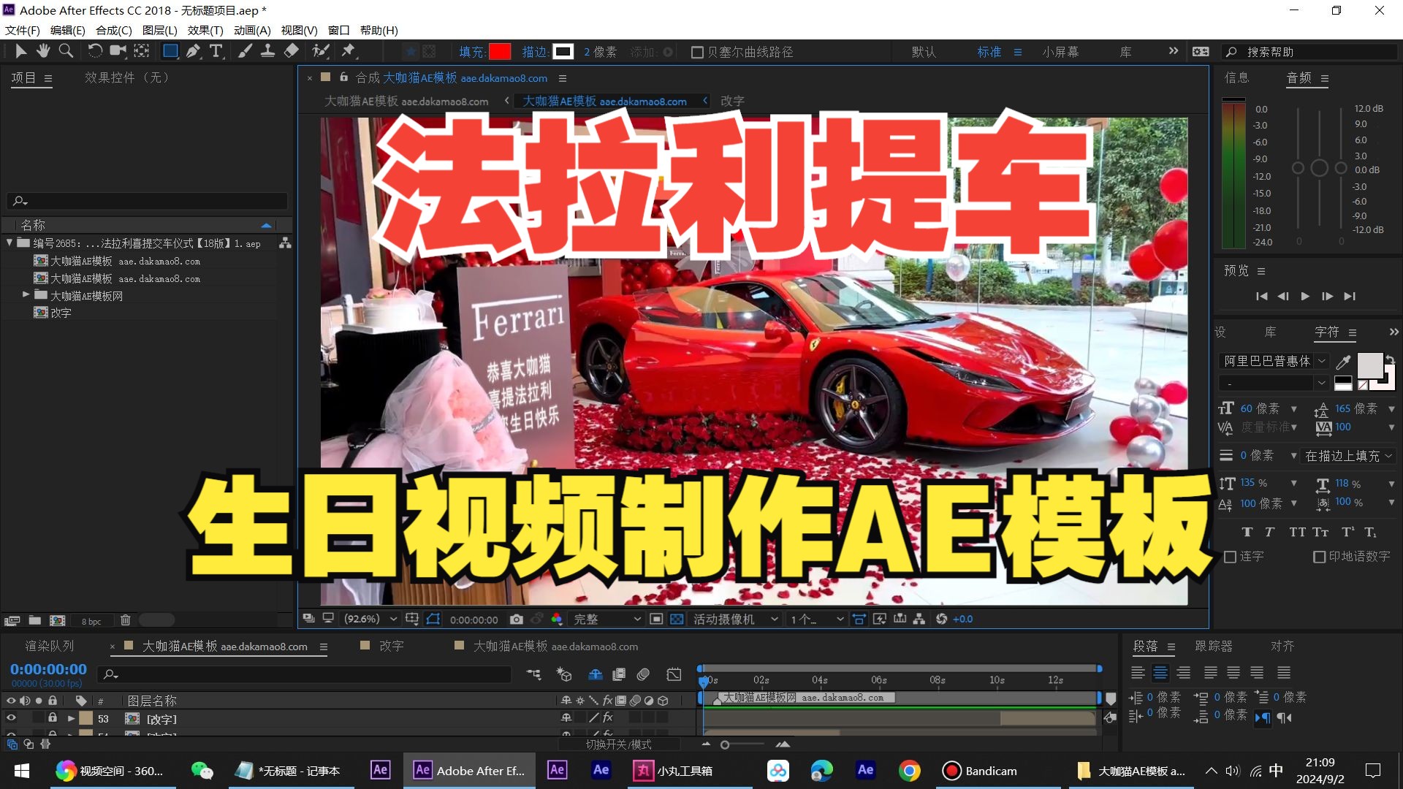The height and width of the screenshot is (789, 1403).
Task: Click the 描边 stroke color swatch
Action: coord(563,52)
